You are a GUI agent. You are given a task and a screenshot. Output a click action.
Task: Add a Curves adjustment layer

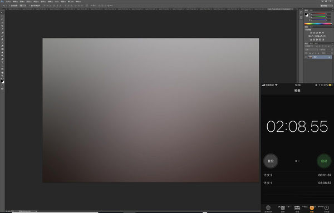coord(317,33)
